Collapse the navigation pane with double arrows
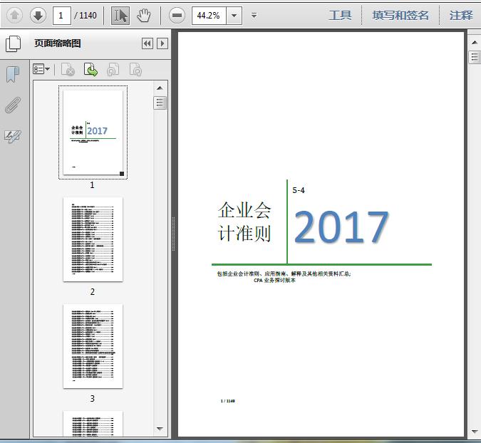The image size is (481, 443). tap(148, 43)
